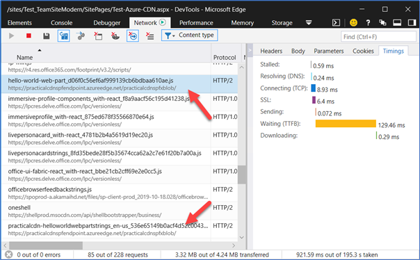
Task: Start network profiling with play icon
Action: (11, 35)
